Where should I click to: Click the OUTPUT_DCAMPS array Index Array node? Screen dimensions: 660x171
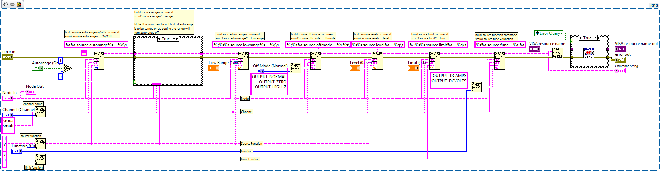pos(476,87)
